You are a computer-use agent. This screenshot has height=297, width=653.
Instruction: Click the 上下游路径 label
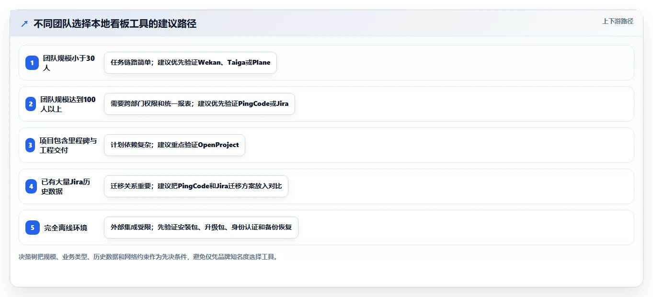coord(618,22)
